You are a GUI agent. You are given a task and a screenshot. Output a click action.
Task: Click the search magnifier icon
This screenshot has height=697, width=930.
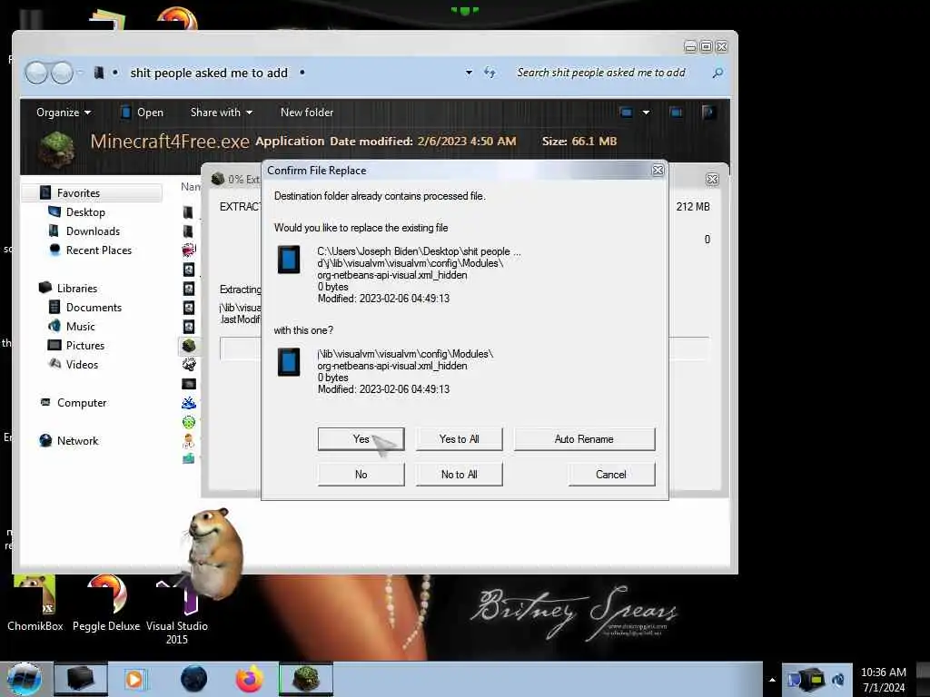click(x=717, y=73)
